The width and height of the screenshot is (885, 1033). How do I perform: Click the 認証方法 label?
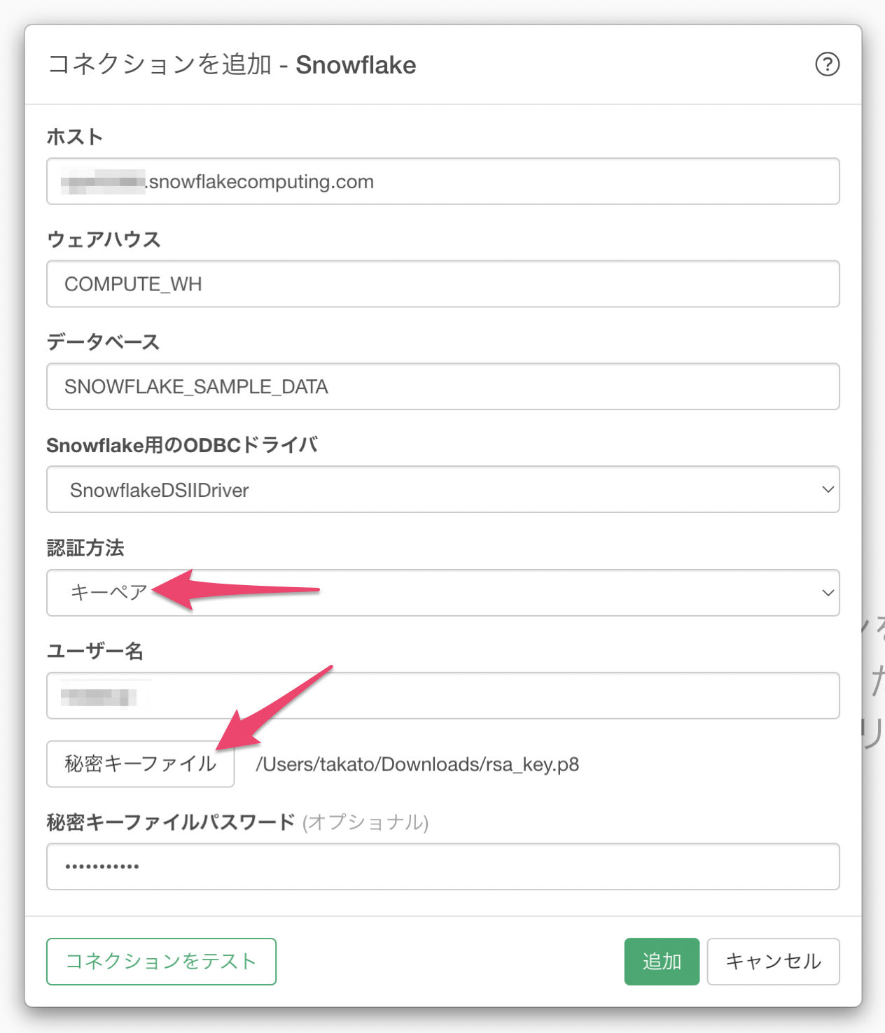tap(85, 547)
